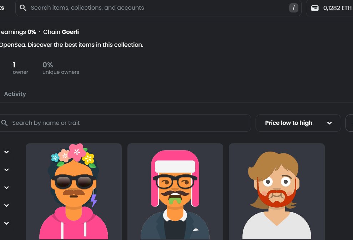The height and width of the screenshot is (240, 353).
Task: Open the red beard avatar NFT
Action: pos(277,192)
